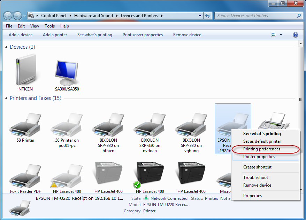This screenshot has width=306, height=220.
Task: Click the Forward navigation arrow button
Action: (17, 16)
